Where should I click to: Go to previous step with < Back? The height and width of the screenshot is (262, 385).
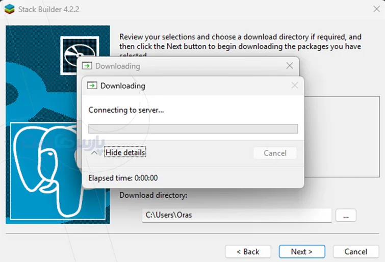click(248, 251)
